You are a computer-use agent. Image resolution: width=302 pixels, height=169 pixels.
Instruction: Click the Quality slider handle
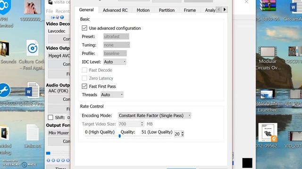pos(119,136)
